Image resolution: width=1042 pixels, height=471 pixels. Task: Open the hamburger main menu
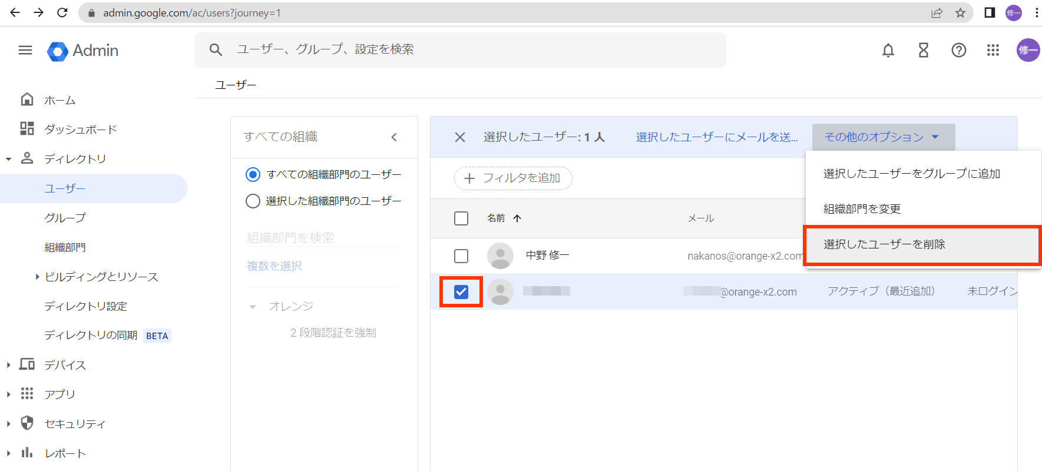pos(25,51)
